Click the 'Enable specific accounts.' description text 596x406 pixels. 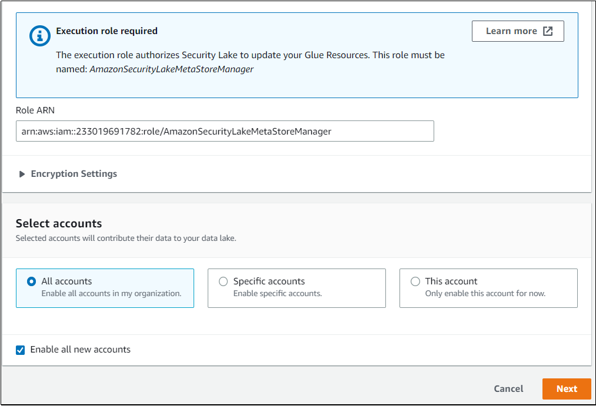pos(277,293)
